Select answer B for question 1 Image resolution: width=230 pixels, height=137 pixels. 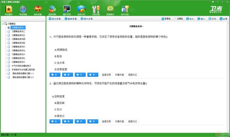[67, 75]
